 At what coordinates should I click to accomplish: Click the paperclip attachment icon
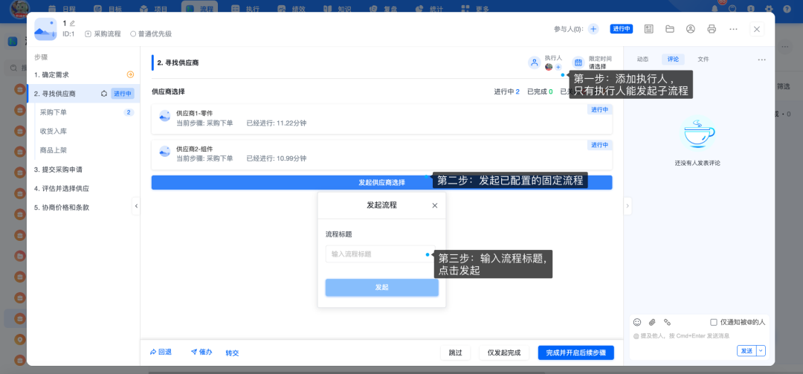tap(652, 322)
